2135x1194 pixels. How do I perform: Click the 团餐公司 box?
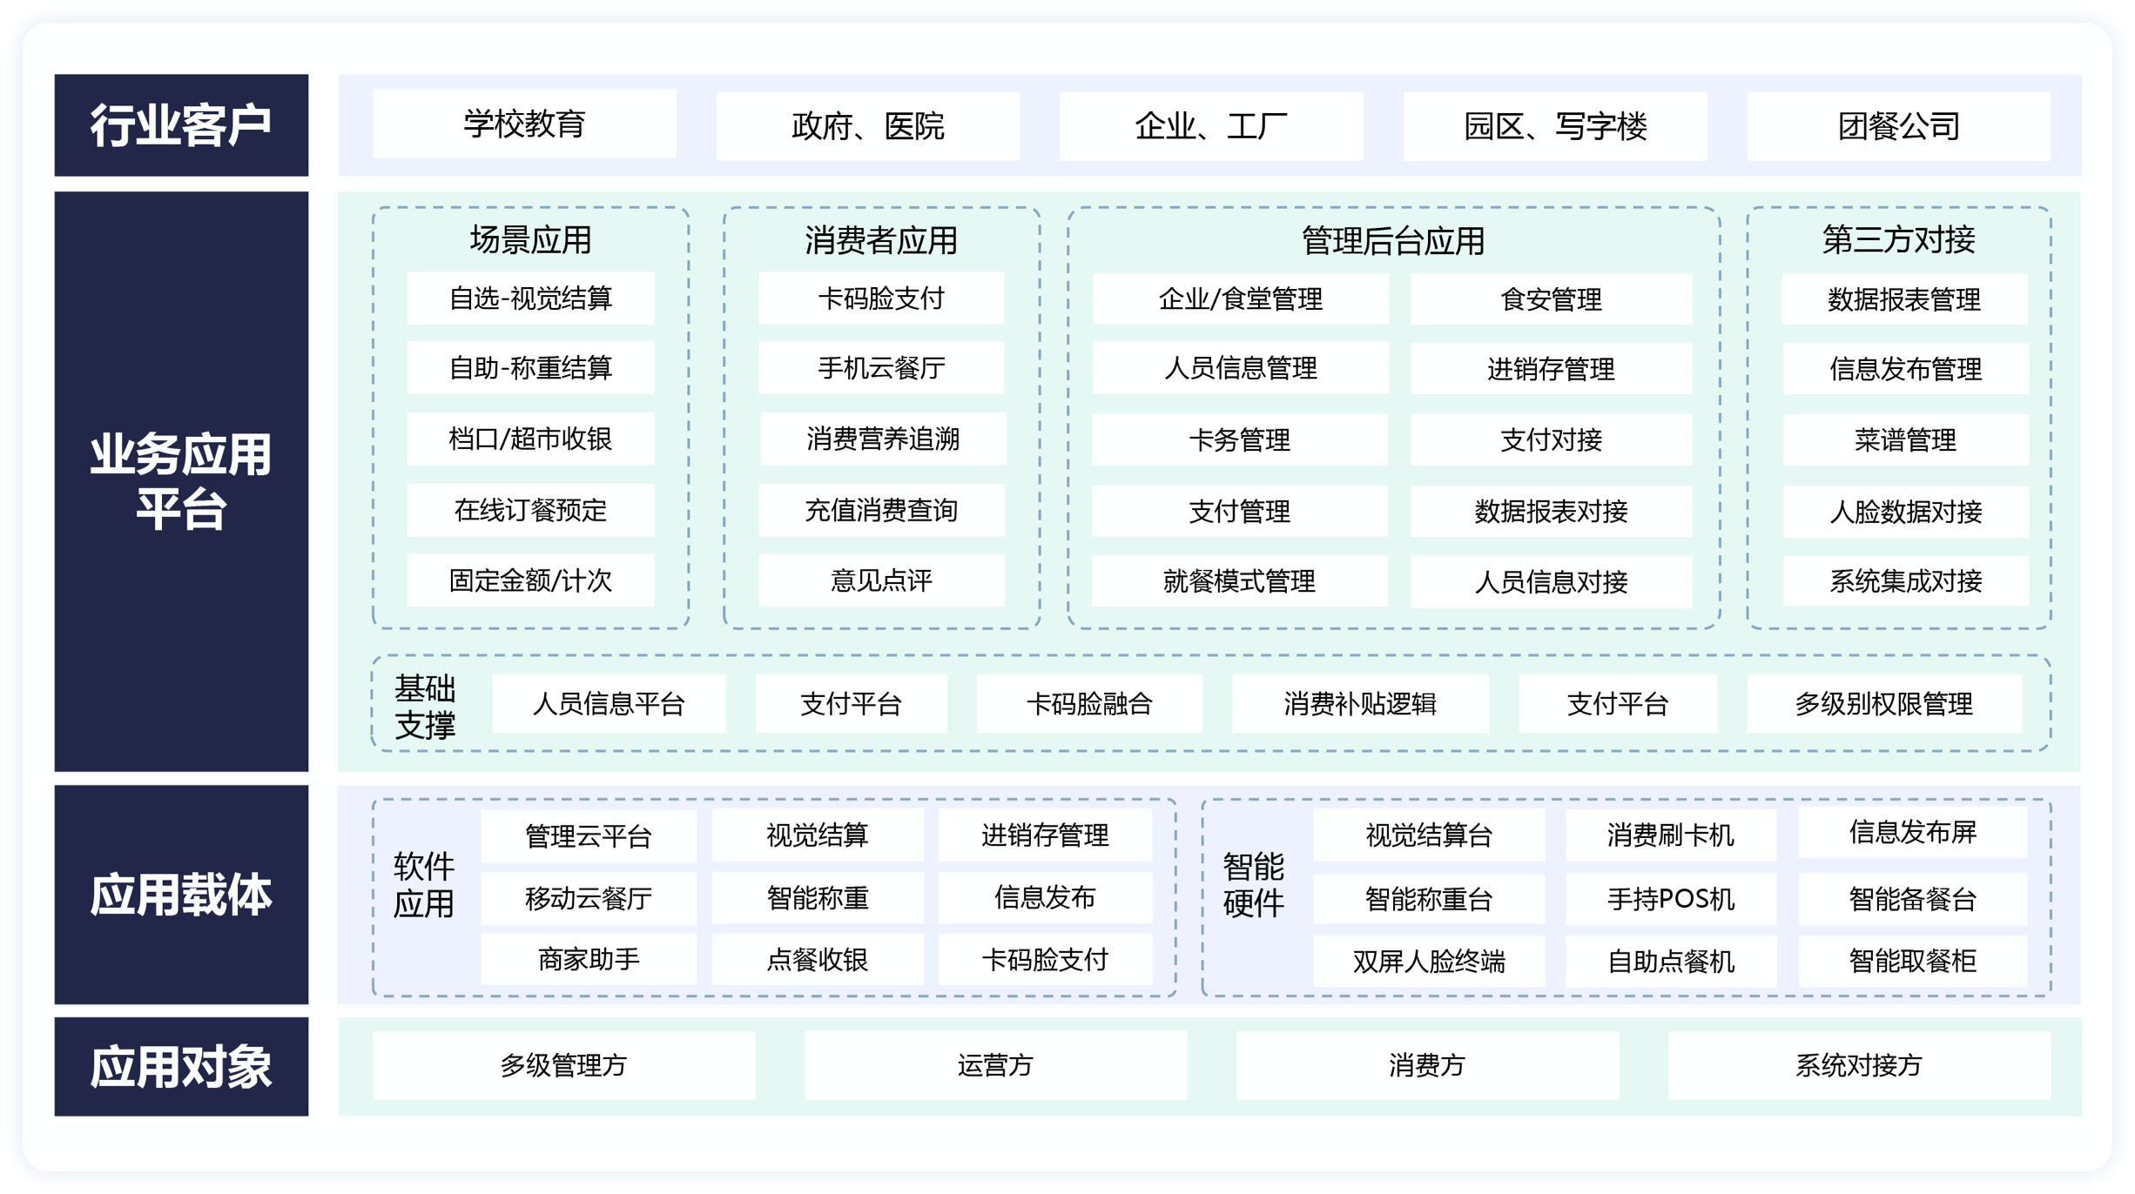point(1899,125)
